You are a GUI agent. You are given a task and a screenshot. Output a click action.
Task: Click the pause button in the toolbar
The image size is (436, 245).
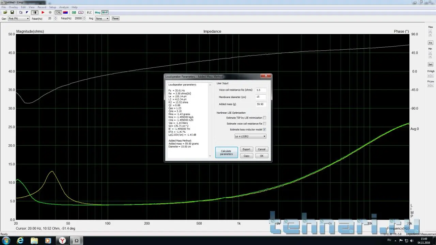(x=35, y=13)
